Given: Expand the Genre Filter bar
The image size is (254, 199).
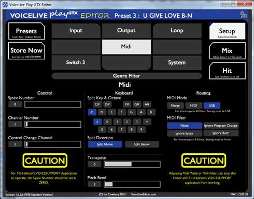Looking at the screenshot, I should coord(126,76).
